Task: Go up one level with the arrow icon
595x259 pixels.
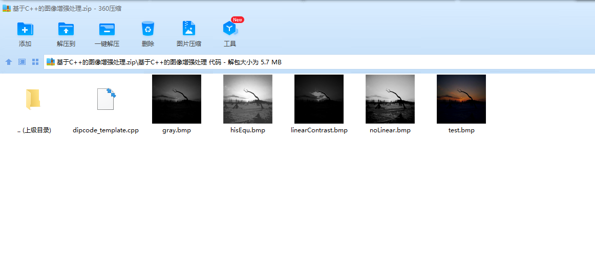Action: (x=9, y=62)
